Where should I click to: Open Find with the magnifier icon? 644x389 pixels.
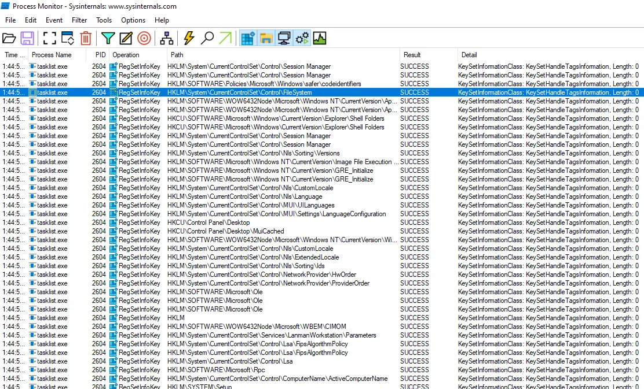(x=207, y=38)
